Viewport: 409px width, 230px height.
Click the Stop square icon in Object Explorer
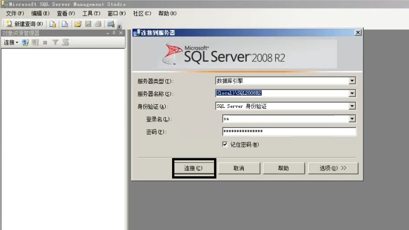pos(45,42)
